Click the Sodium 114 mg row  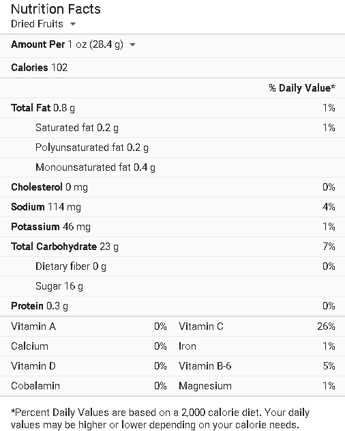[172, 207]
